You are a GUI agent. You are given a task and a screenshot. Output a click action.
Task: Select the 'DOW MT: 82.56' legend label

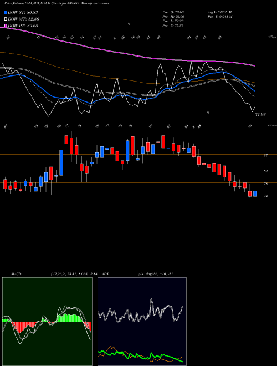click(x=23, y=19)
